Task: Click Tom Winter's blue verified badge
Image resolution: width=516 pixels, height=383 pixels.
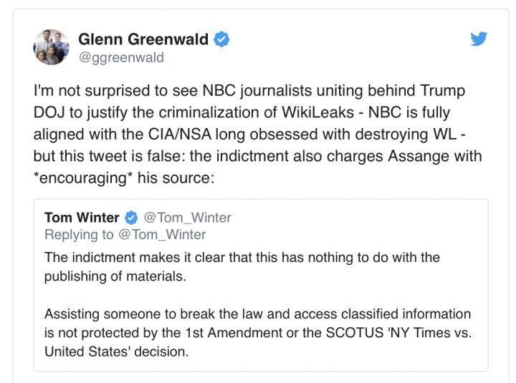Action: [x=131, y=217]
